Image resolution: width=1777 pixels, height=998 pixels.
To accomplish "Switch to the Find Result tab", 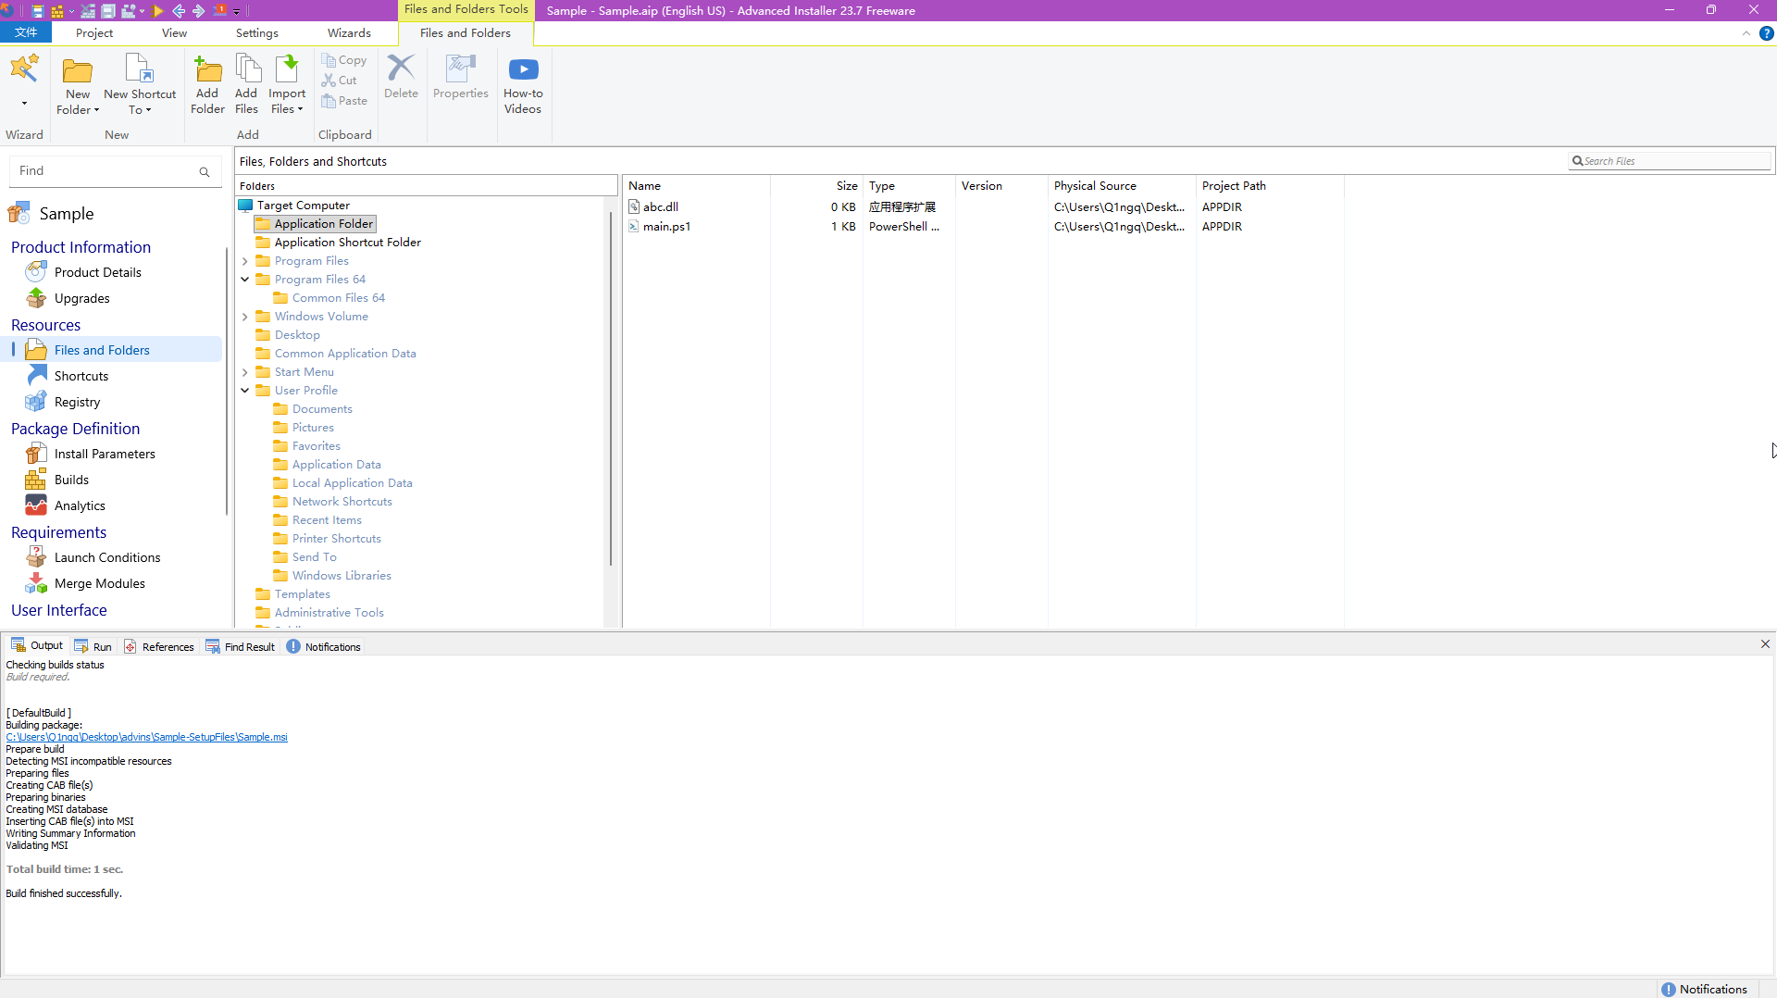I will [240, 646].
